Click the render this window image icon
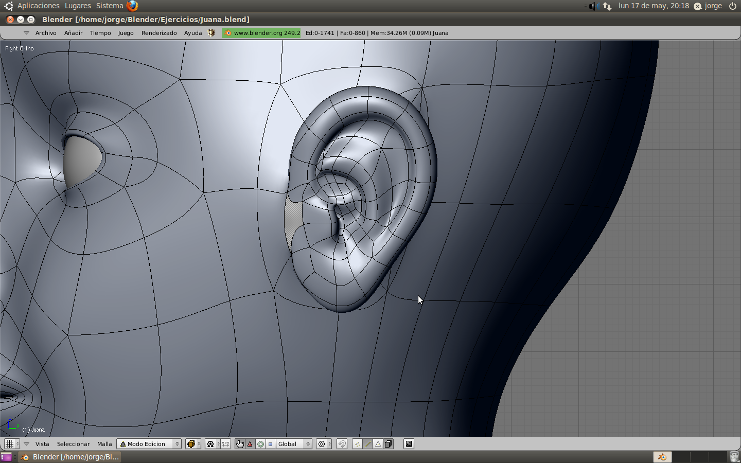This screenshot has width=741, height=463. click(x=409, y=444)
